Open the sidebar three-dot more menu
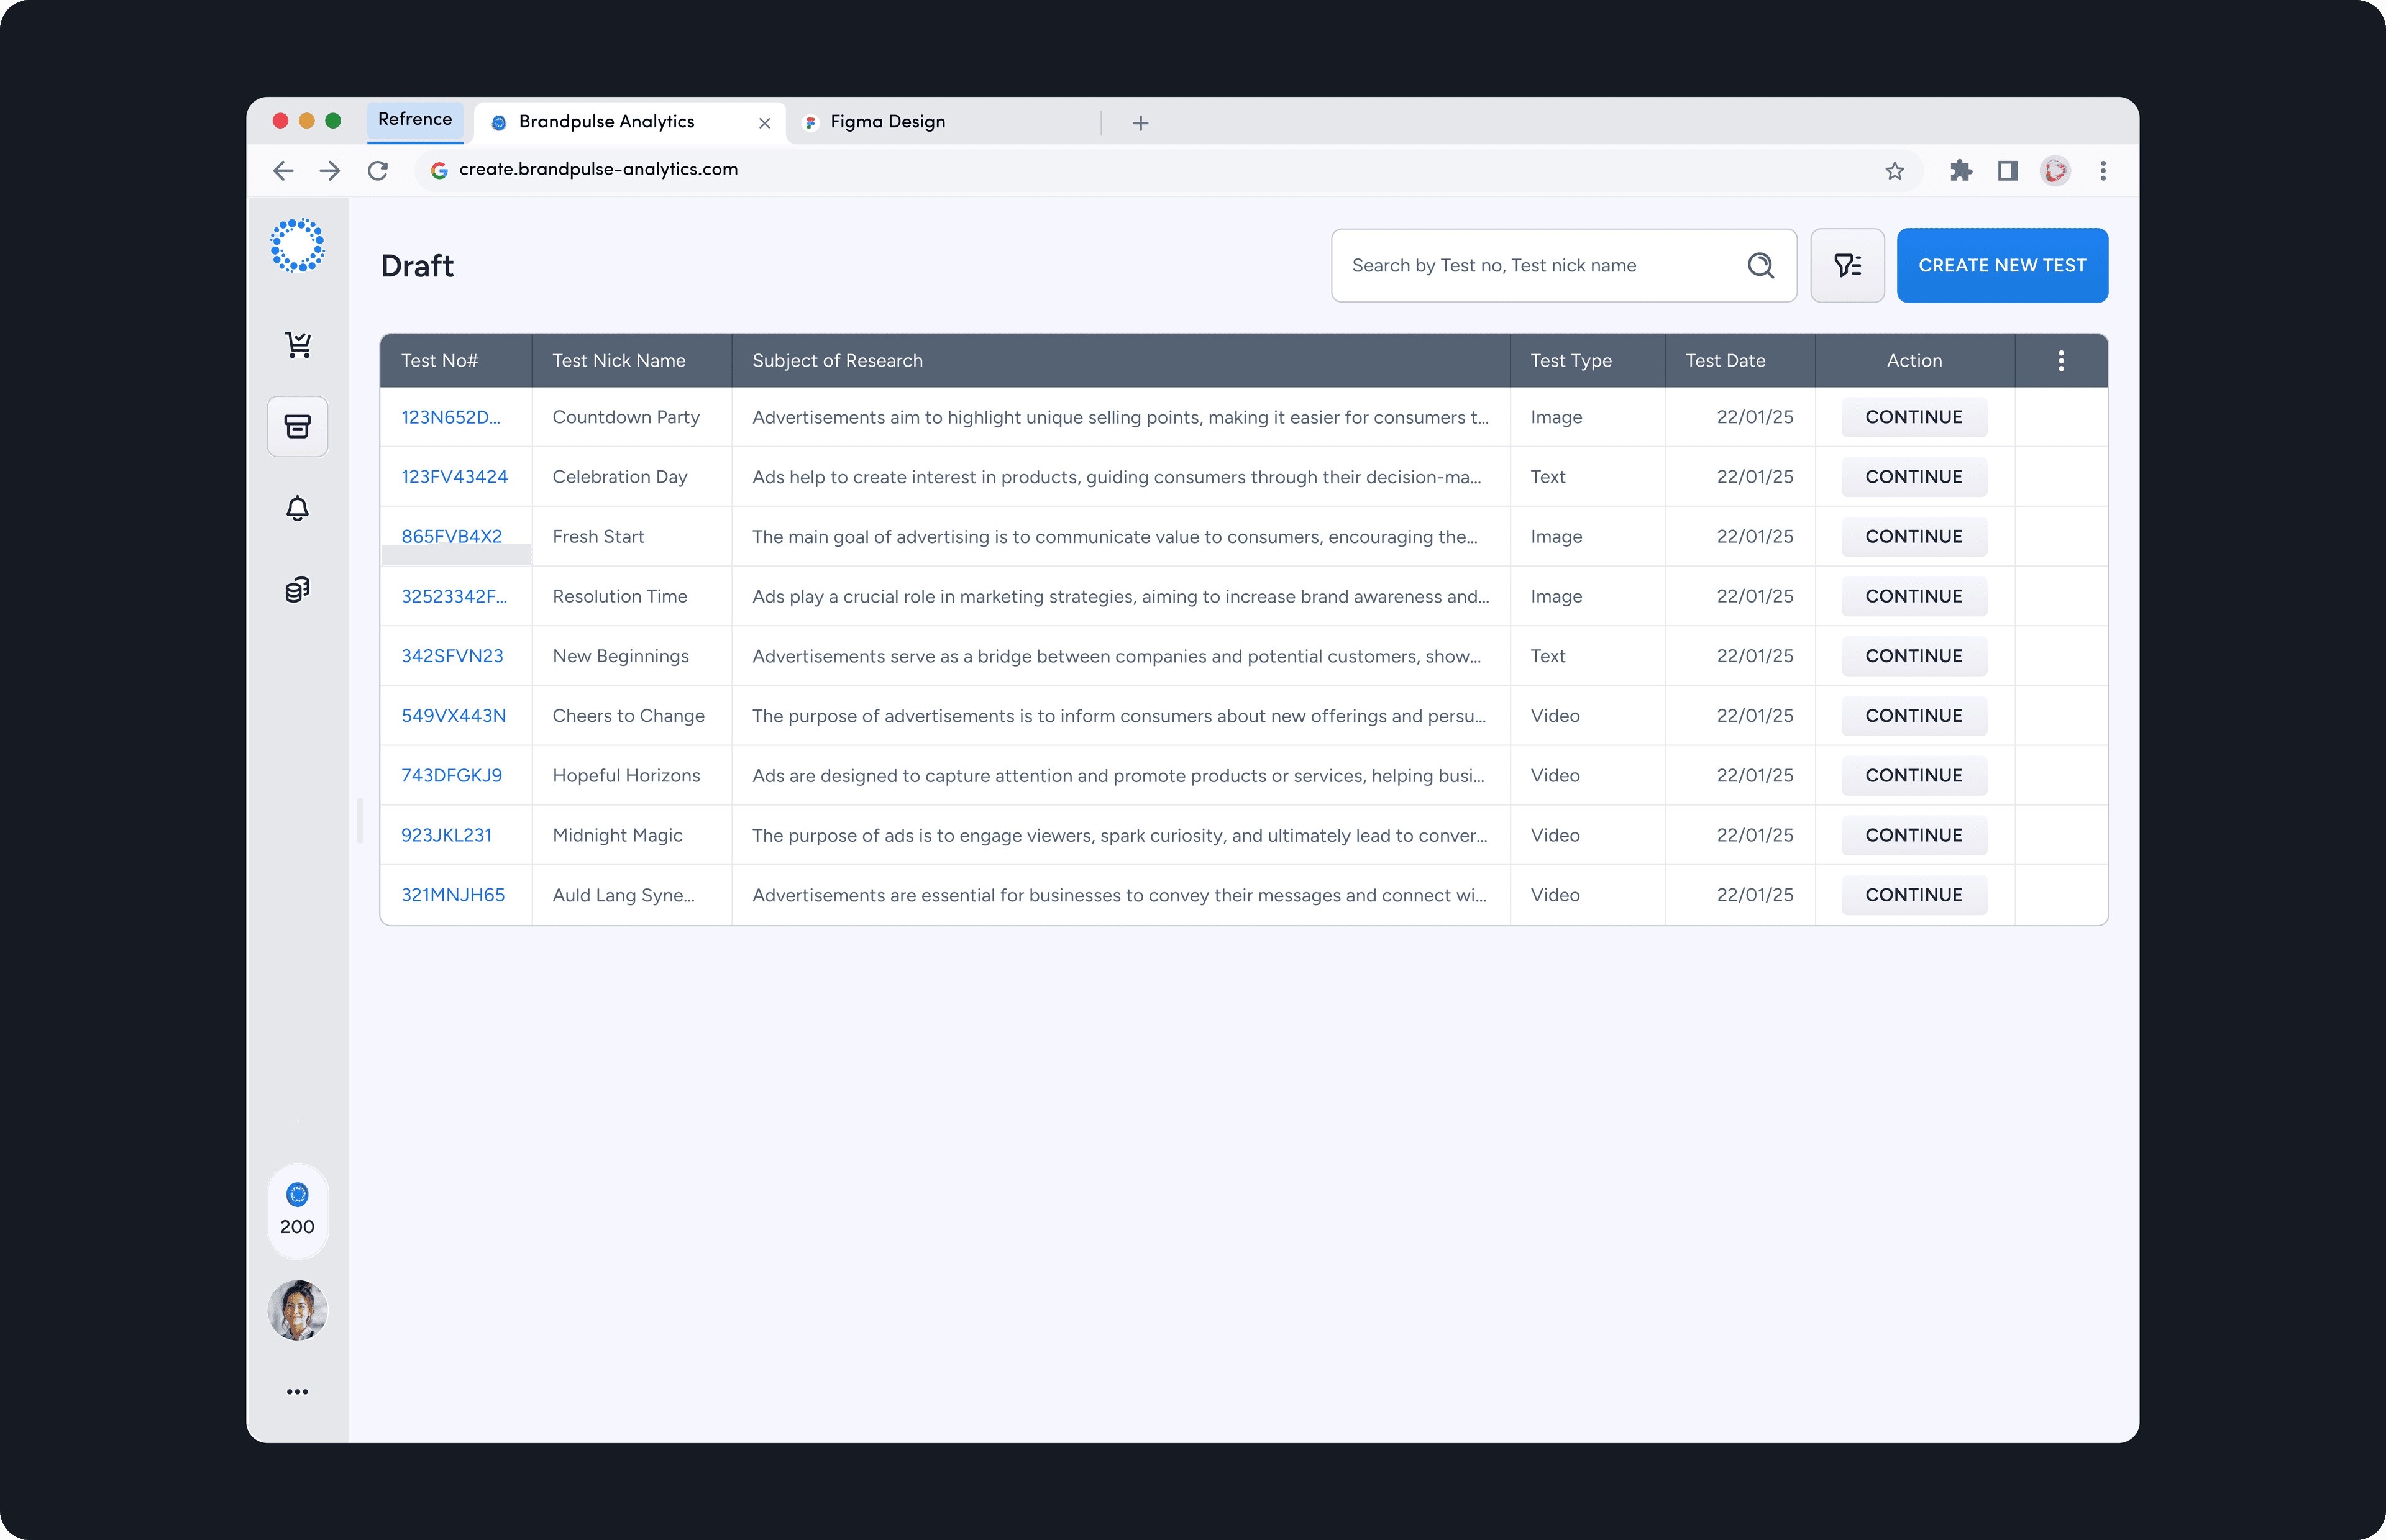This screenshot has height=1540, width=2386. [x=297, y=1391]
